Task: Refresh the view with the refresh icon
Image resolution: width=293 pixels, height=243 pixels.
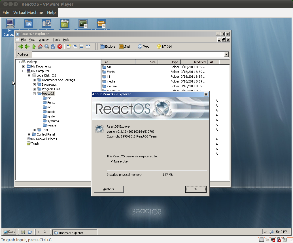Action: [x=54, y=47]
